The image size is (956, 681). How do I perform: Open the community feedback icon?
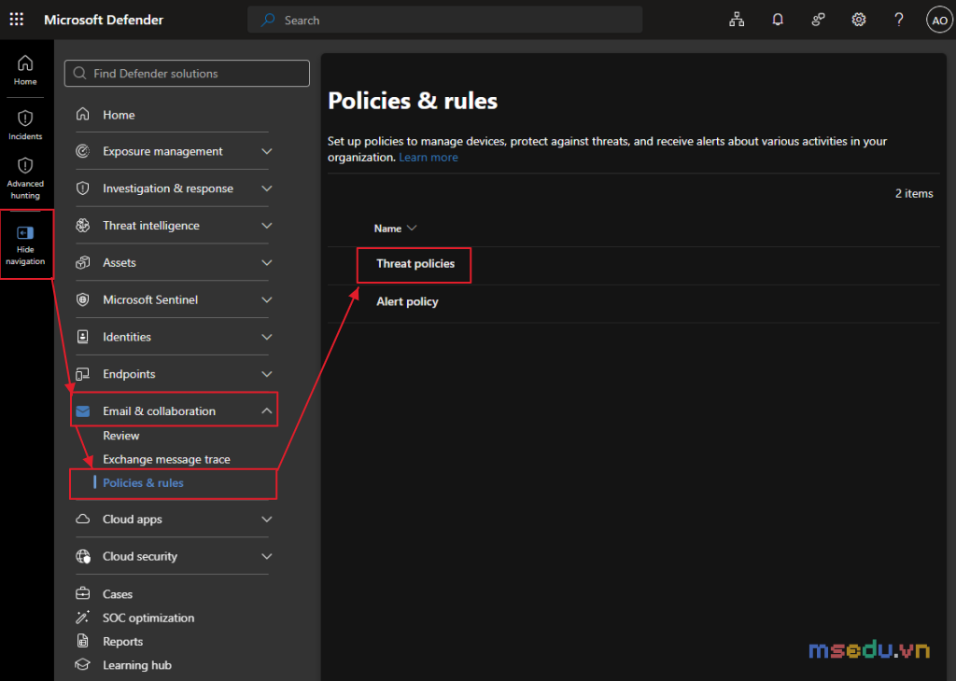[x=818, y=21]
